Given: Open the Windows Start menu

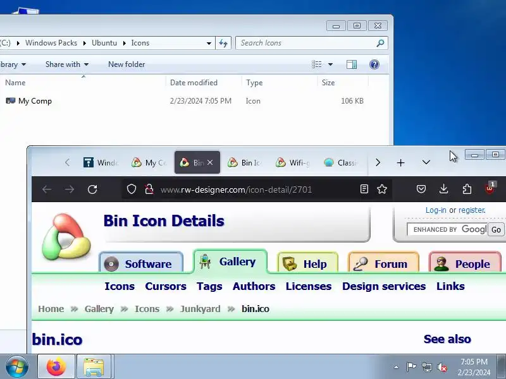Looking at the screenshot, I should tap(17, 367).
